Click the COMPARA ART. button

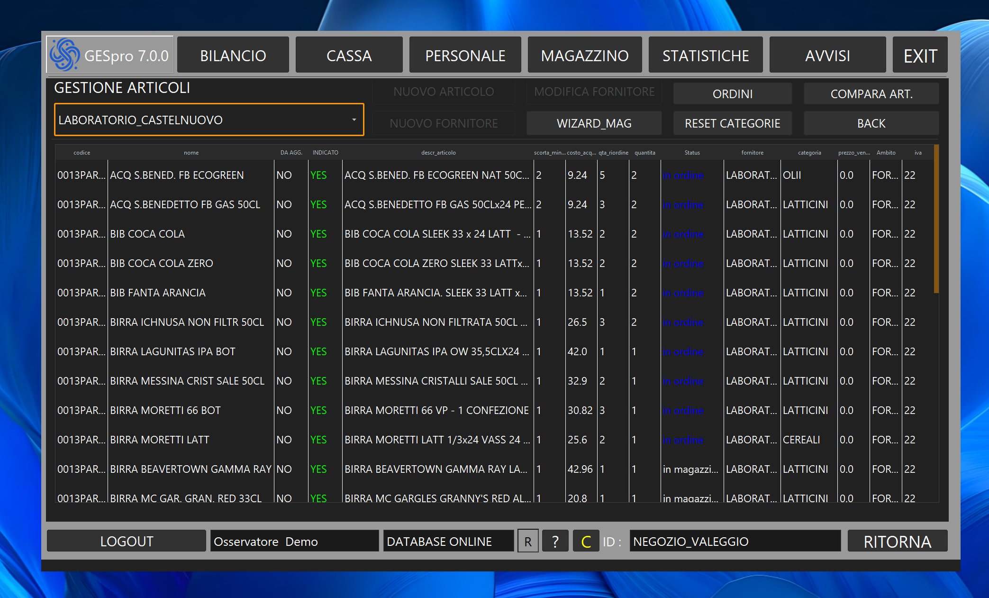[x=871, y=93]
